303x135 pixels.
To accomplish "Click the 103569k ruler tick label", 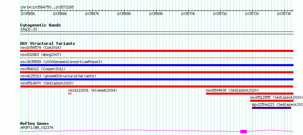I will [156, 14].
